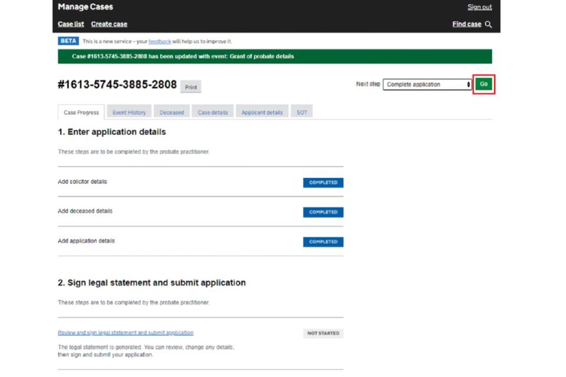Click the green Go button
Screen dimensions: 566x377
[483, 84]
